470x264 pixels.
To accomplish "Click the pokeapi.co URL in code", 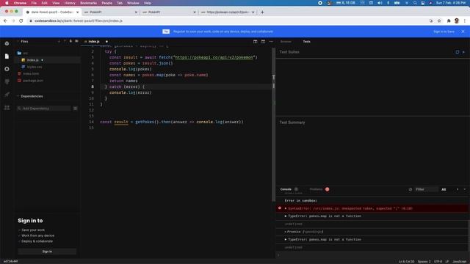I will pos(214,57).
